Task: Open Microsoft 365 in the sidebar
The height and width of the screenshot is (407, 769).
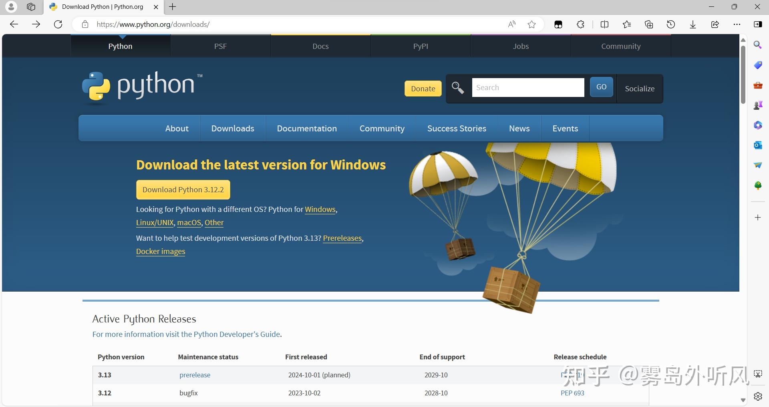Action: 757,125
